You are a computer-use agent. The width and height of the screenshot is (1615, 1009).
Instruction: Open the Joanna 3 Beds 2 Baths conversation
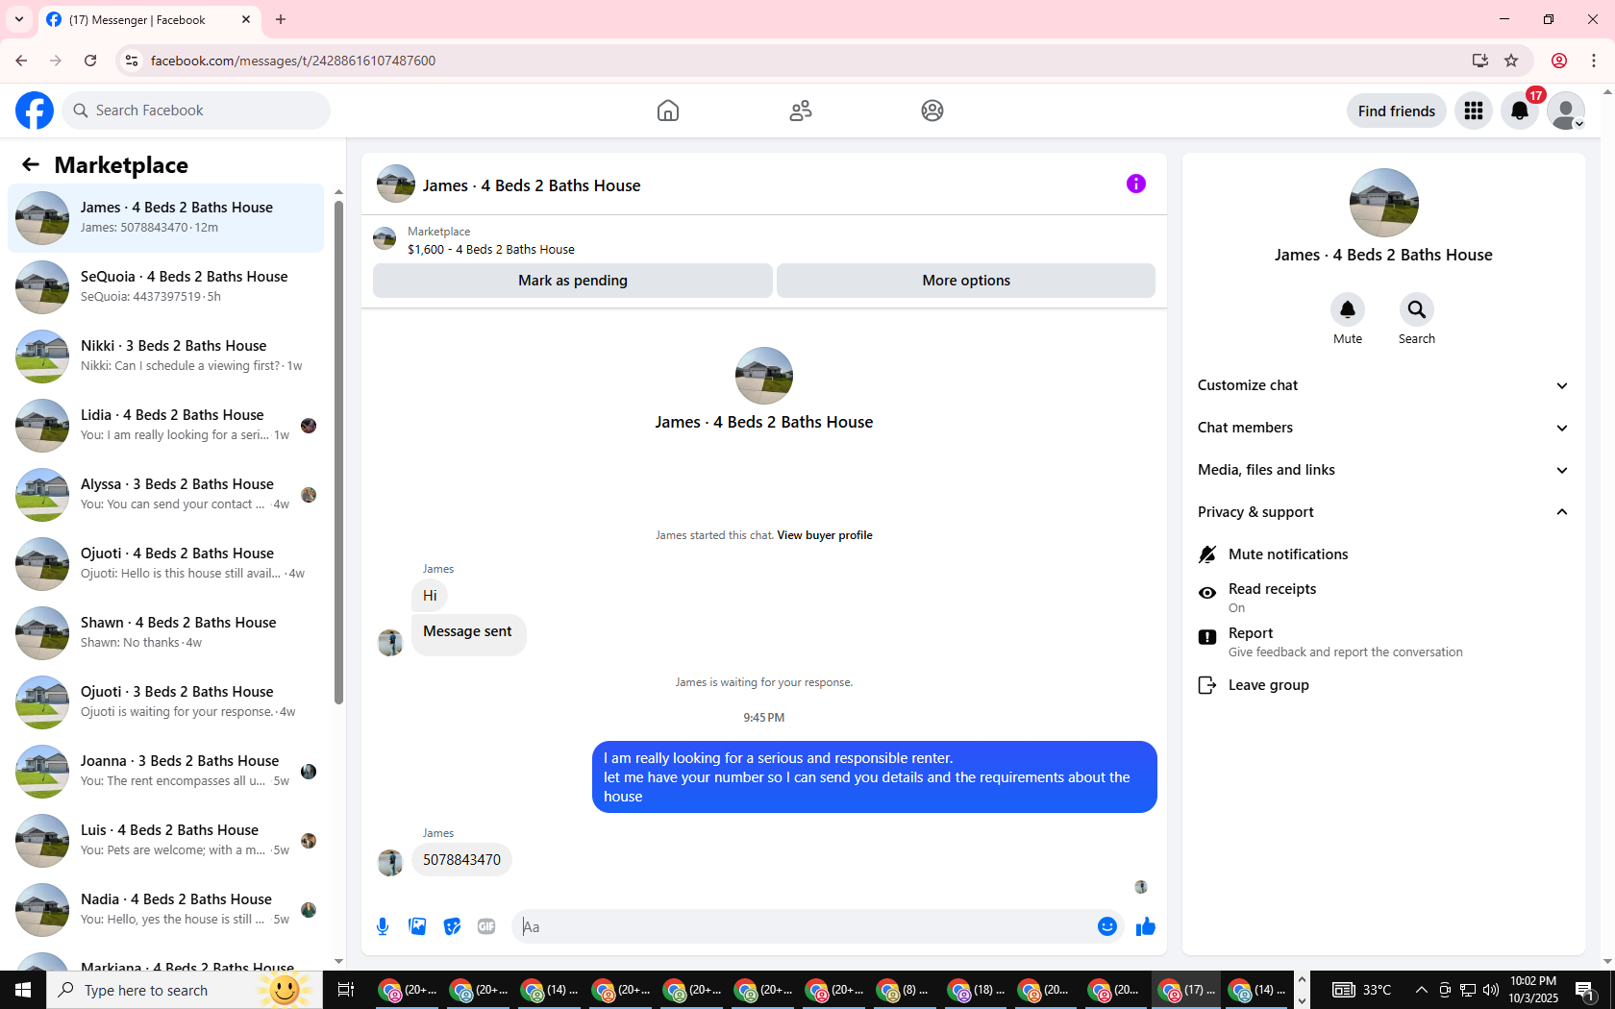tap(166, 771)
